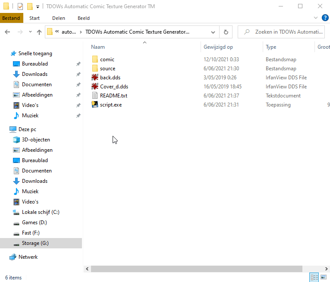330x282 pixels.
Task: Select Deze pc in navigation pane
Action: (27, 129)
